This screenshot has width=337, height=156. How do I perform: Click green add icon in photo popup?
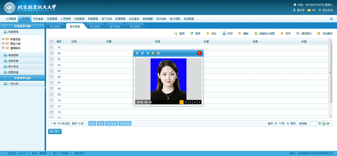point(153,53)
